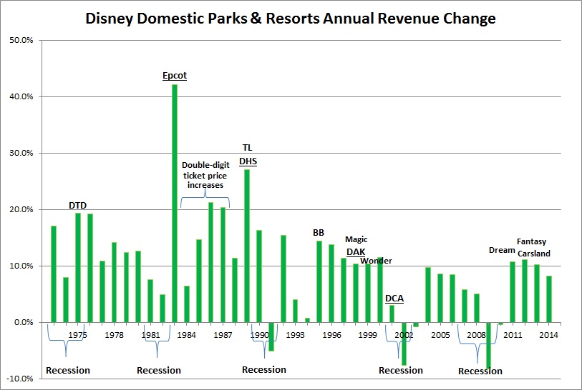Select the 50.0% y-axis label
The width and height of the screenshot is (582, 390).
(x=21, y=40)
